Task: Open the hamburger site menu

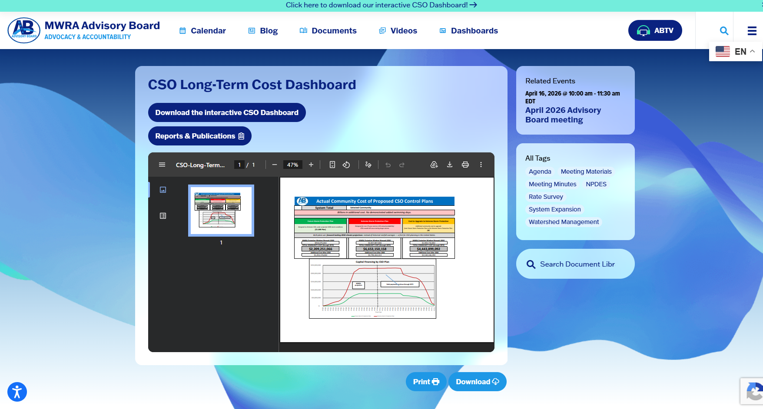Action: click(x=752, y=30)
